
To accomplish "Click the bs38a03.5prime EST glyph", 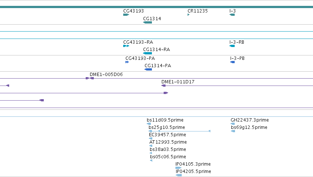I will [x=151, y=153].
